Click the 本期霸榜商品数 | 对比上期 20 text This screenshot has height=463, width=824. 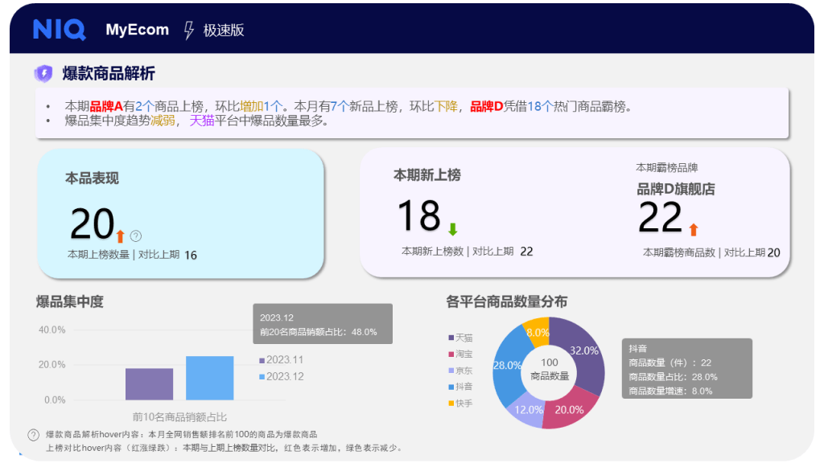tap(711, 252)
